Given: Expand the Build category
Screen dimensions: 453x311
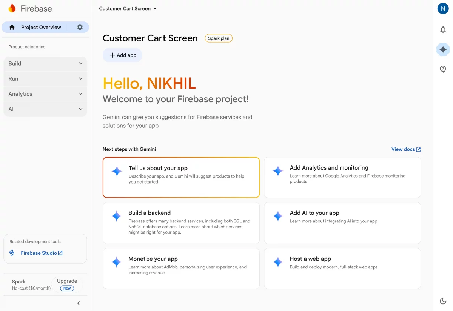Looking at the screenshot, I should [45, 64].
